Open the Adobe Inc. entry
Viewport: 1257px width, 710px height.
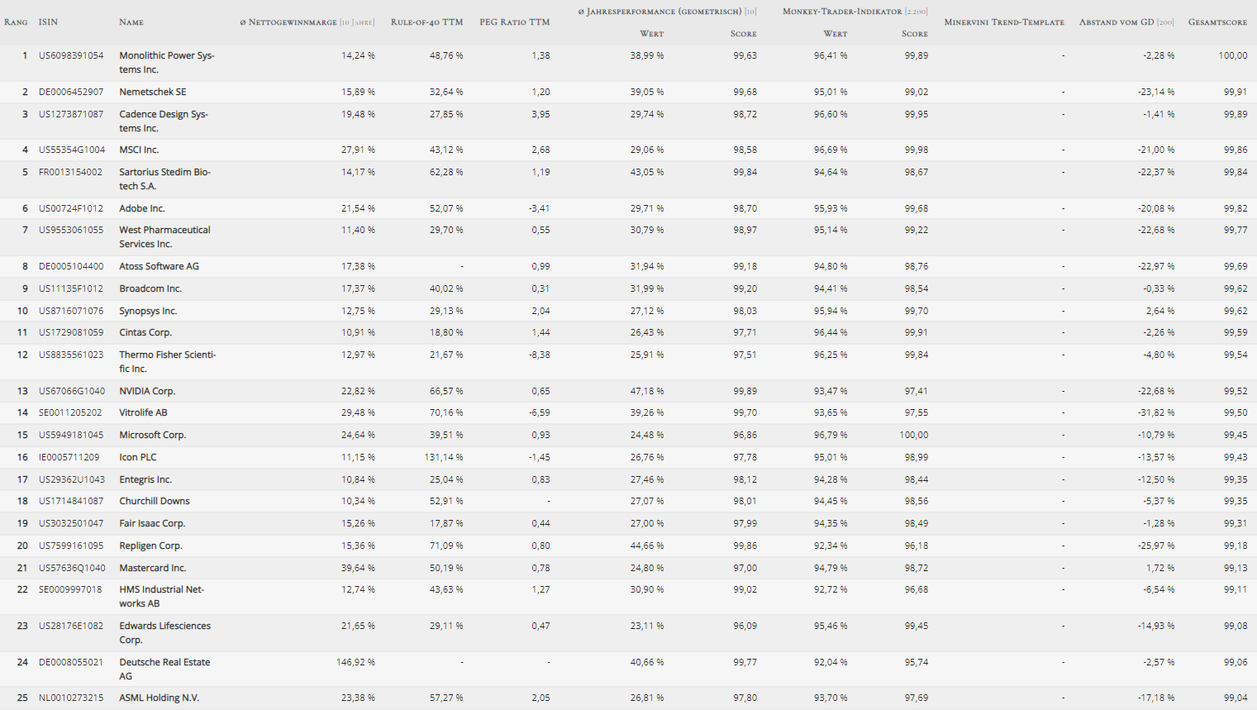[x=142, y=208]
